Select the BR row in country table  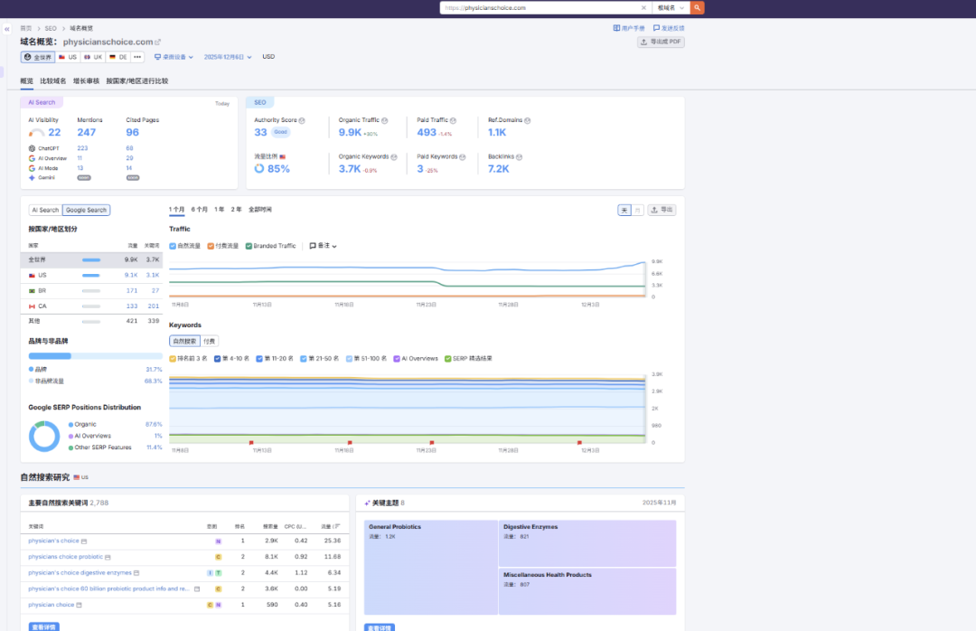click(x=91, y=291)
